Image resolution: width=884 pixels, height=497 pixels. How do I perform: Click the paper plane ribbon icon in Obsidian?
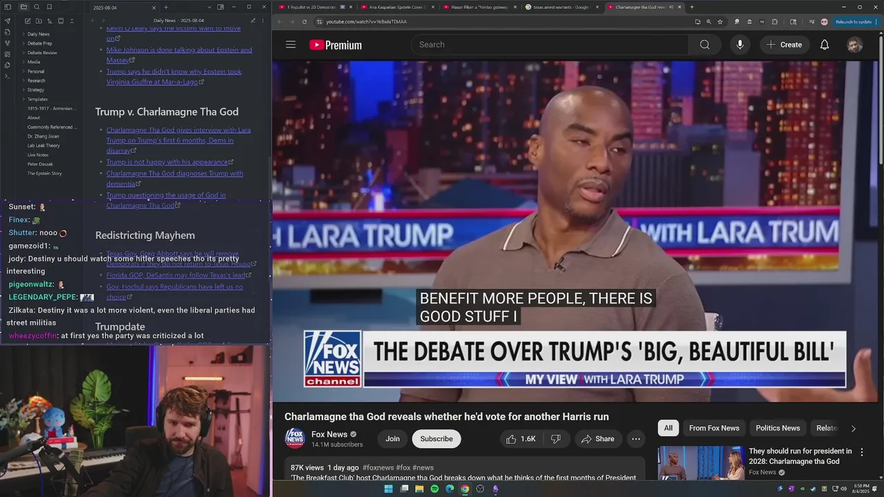pos(8,21)
